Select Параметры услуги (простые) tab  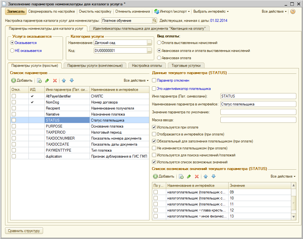coord(35,66)
